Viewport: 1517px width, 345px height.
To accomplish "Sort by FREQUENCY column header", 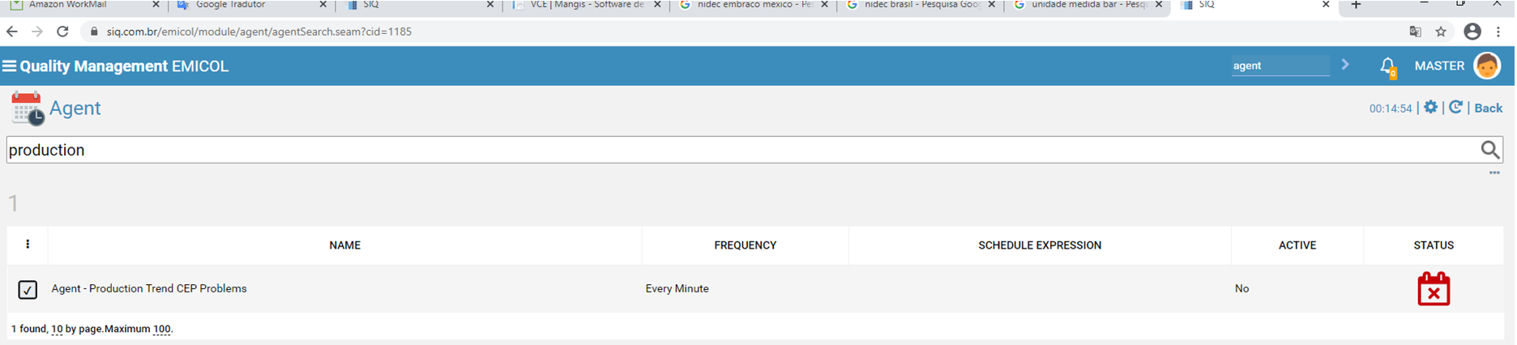I will tap(746, 245).
